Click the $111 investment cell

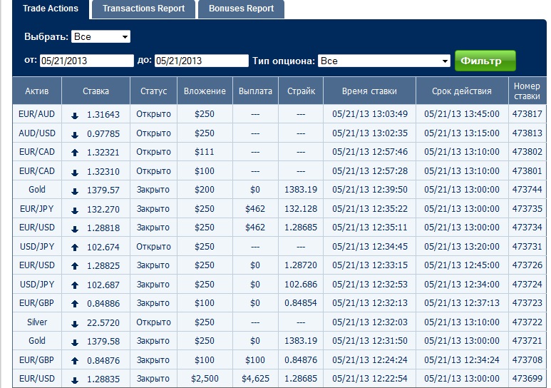205,152
